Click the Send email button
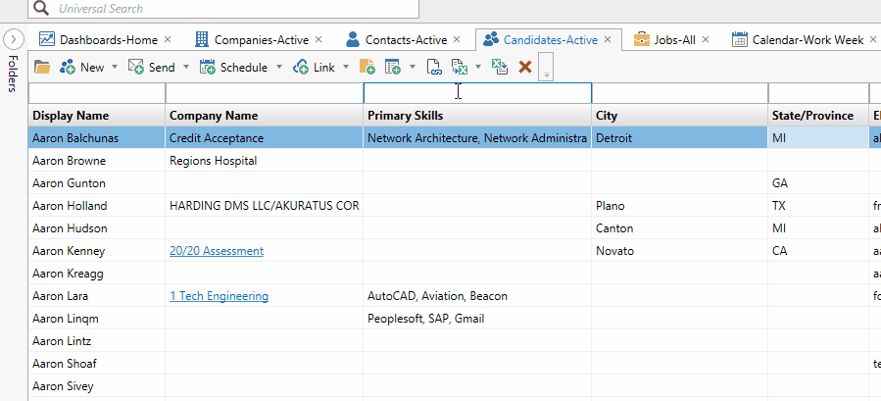Image resolution: width=881 pixels, height=401 pixels. [151, 68]
